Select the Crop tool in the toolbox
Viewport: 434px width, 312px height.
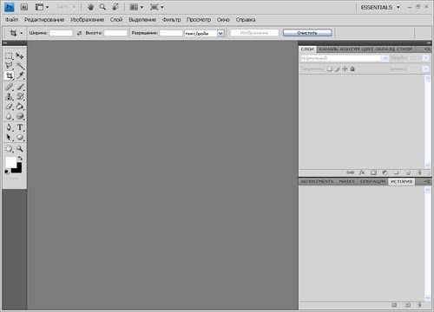pos(10,75)
